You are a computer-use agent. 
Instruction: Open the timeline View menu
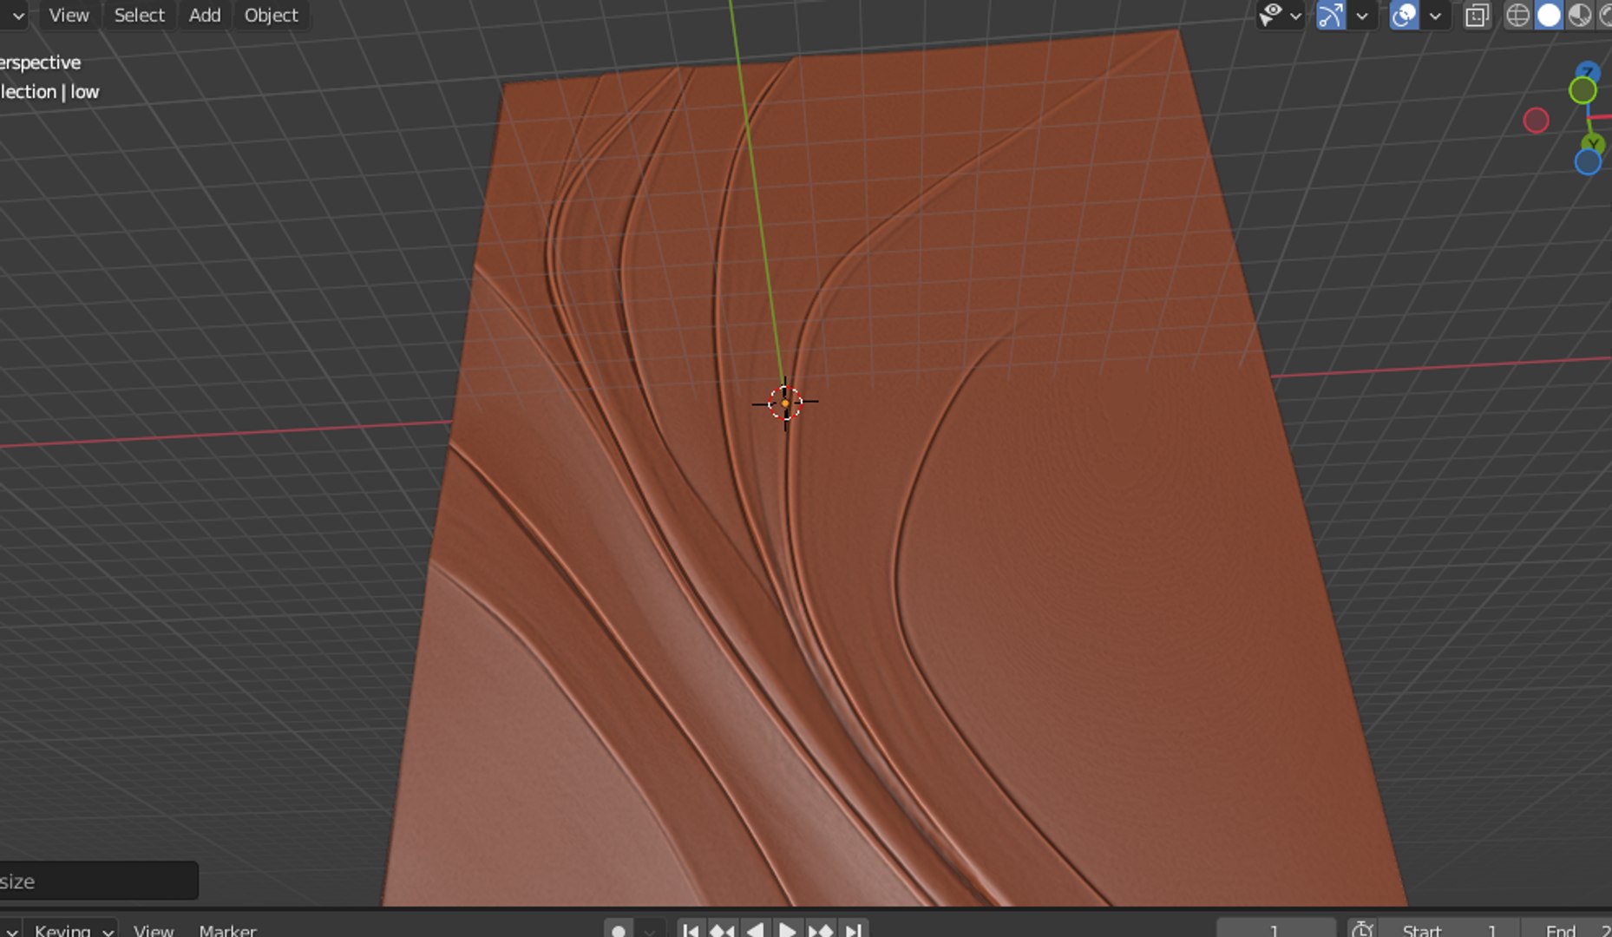point(154,929)
